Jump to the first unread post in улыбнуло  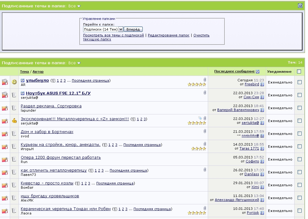(23, 80)
